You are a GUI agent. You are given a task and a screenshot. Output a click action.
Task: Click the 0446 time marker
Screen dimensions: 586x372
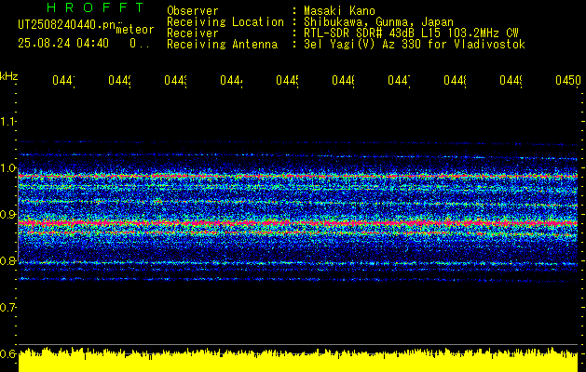(x=343, y=80)
